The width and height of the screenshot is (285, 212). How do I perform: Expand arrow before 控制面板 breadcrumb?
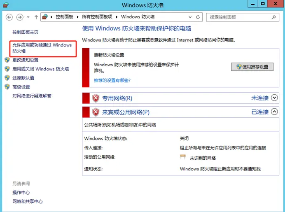tap(51, 17)
